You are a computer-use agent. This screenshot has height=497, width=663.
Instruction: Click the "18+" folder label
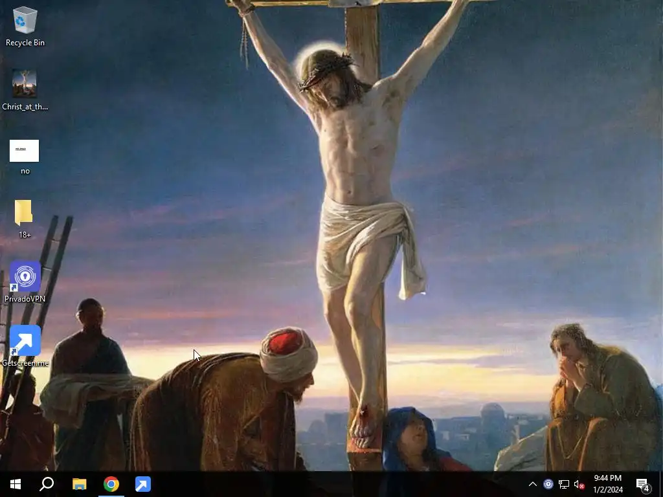(25, 234)
